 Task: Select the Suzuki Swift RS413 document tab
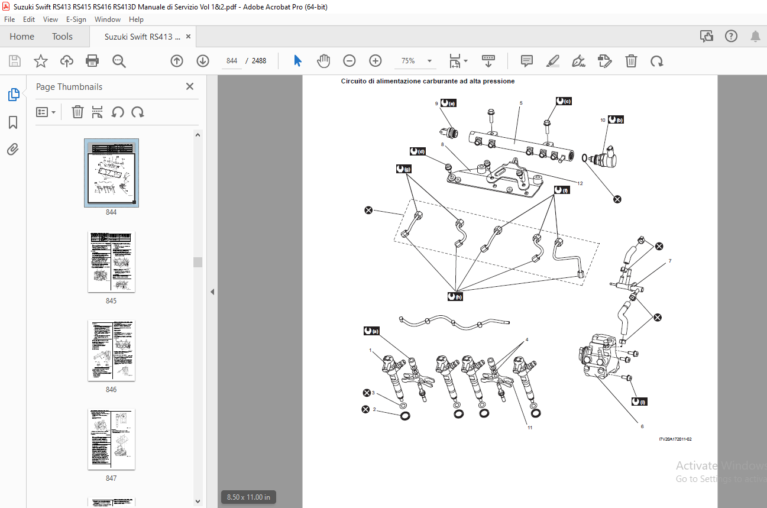click(143, 37)
